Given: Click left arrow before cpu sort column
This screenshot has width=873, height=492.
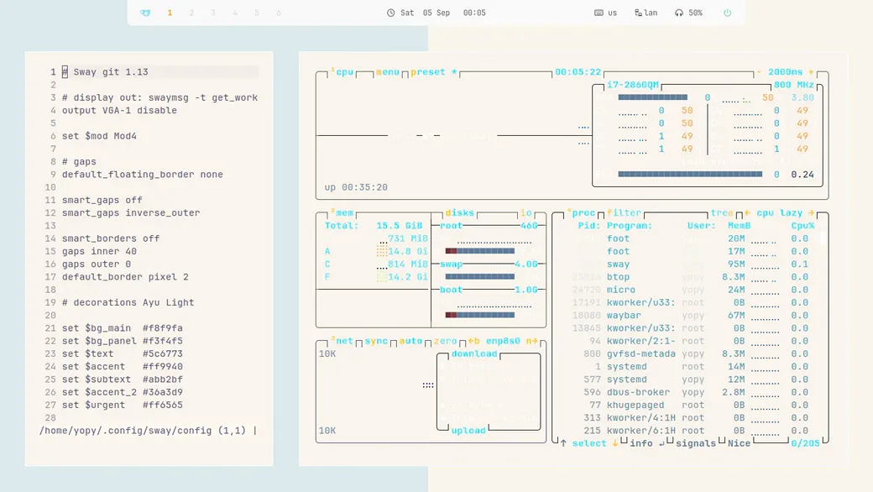Looking at the screenshot, I should [x=748, y=212].
